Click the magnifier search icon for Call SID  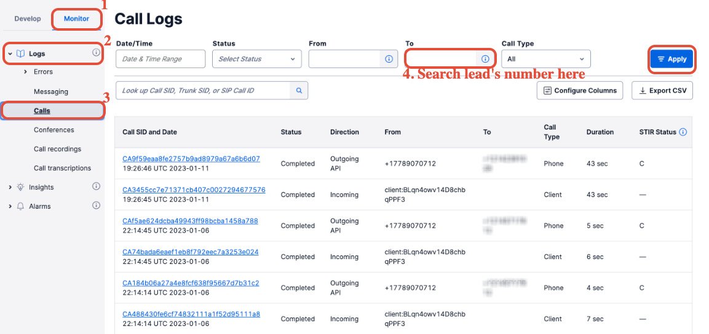coord(299,90)
